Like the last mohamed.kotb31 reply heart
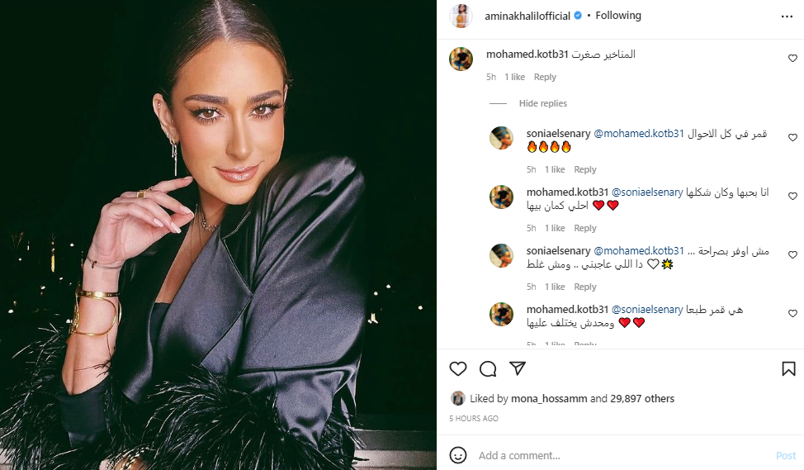Screen dimensions: 804x470 click(x=792, y=314)
